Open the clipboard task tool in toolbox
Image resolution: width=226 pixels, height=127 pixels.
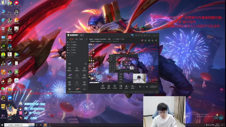click(x=84, y=69)
